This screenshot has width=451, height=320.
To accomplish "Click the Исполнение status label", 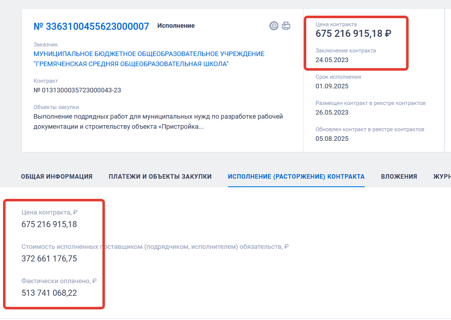I will tap(176, 26).
